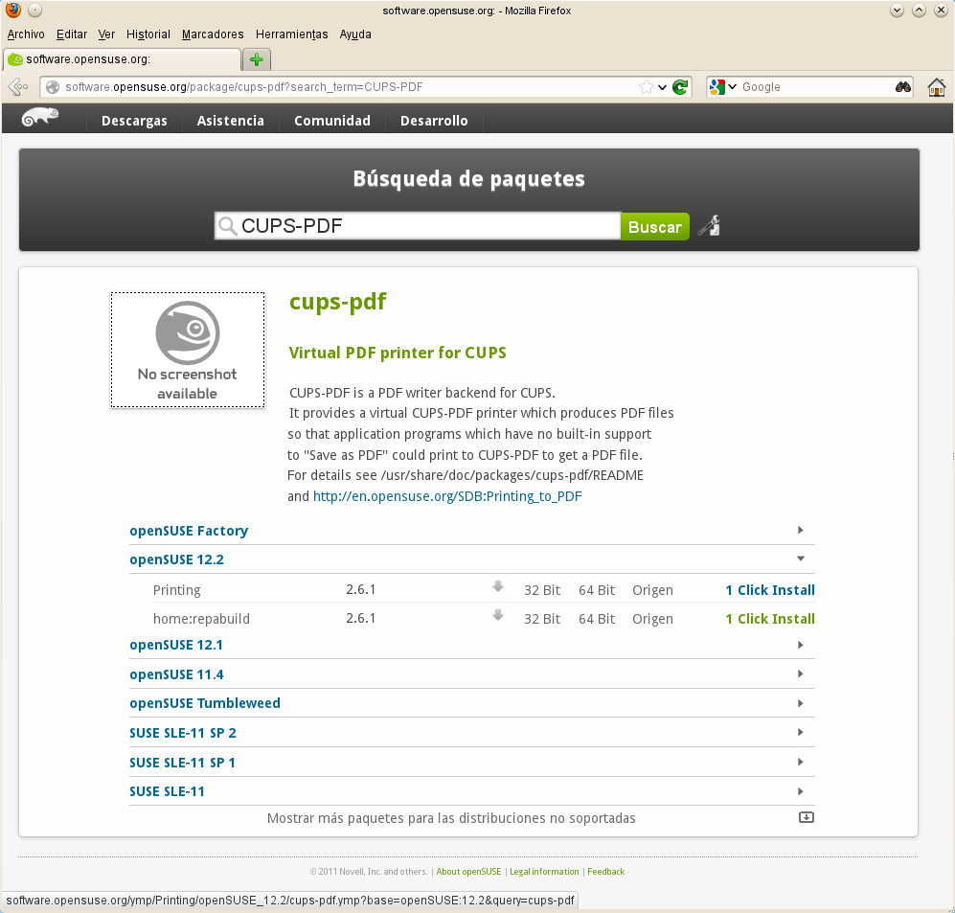Focus the CUPS-PDF package search field
The image size is (955, 913).
pos(418,226)
